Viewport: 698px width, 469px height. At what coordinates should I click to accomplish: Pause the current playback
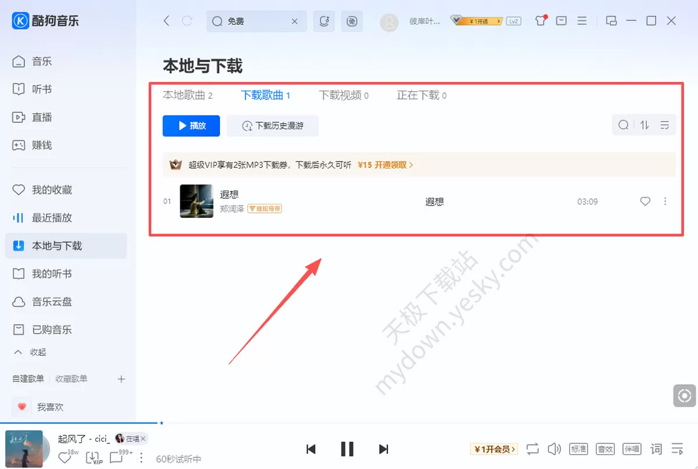pos(347,449)
